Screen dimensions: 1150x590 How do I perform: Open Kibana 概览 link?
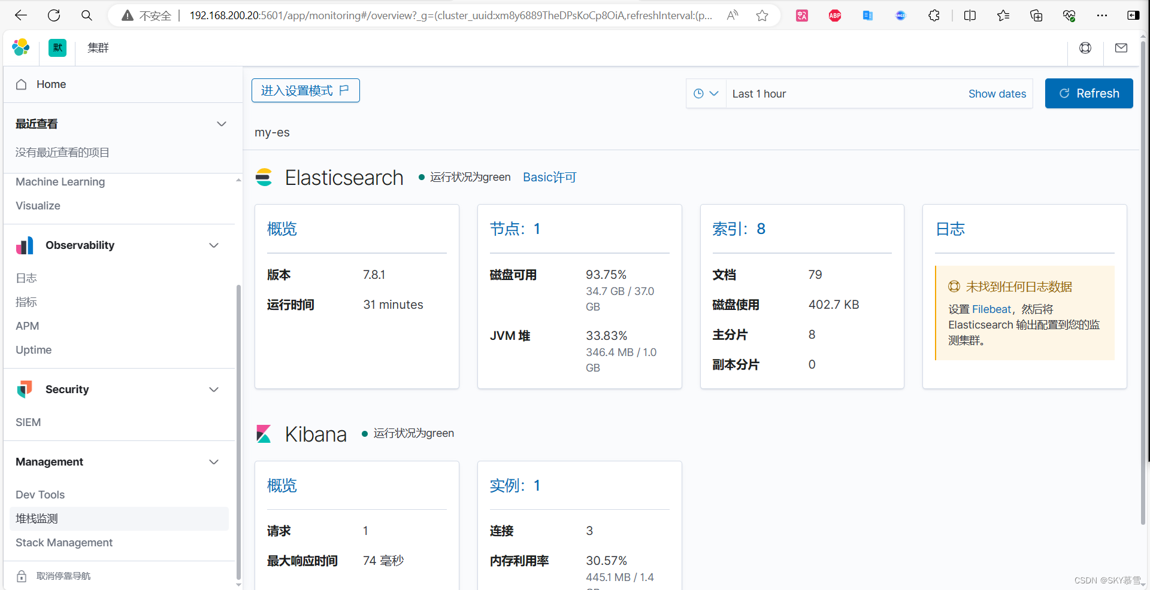click(282, 485)
